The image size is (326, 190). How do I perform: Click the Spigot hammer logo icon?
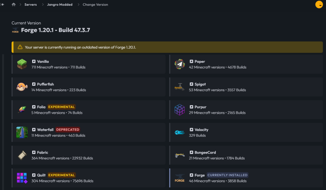tap(180, 87)
